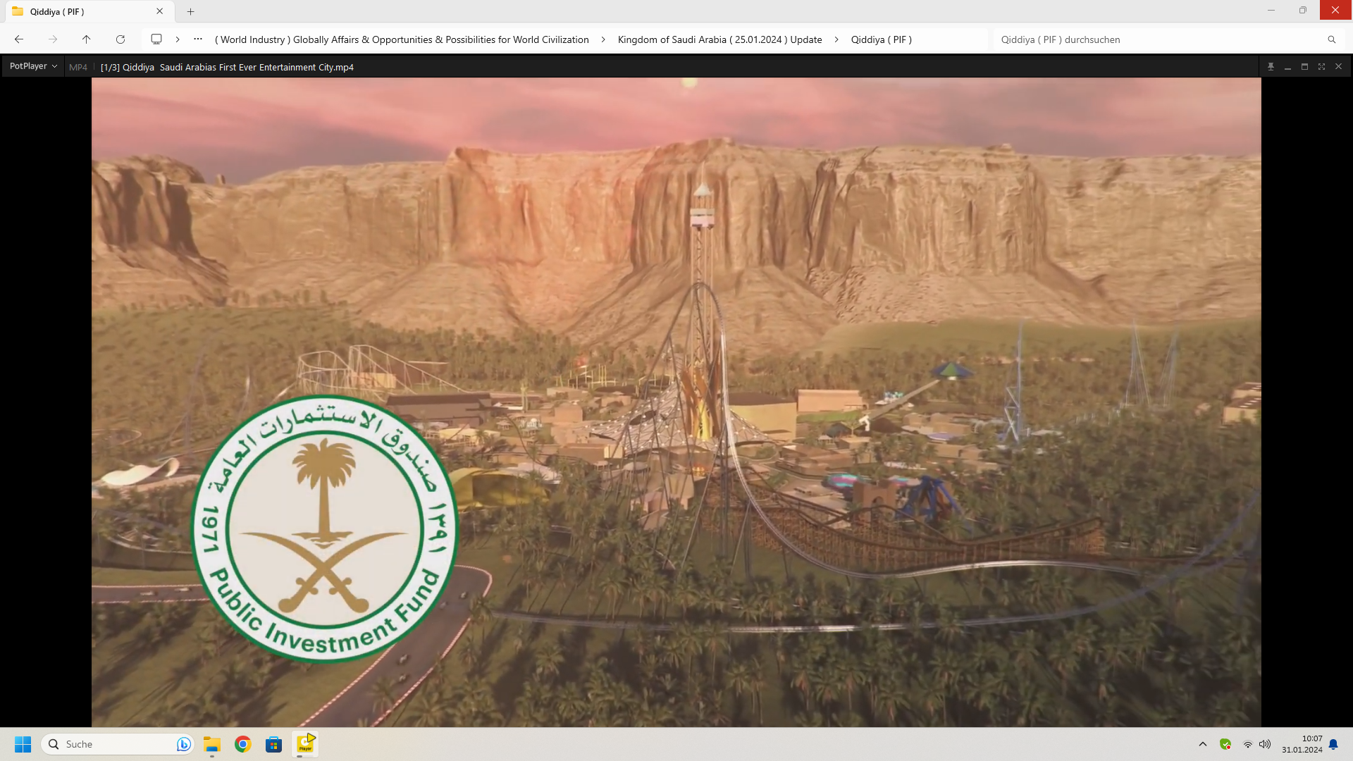Restore down the File Explorer window

click(1303, 11)
